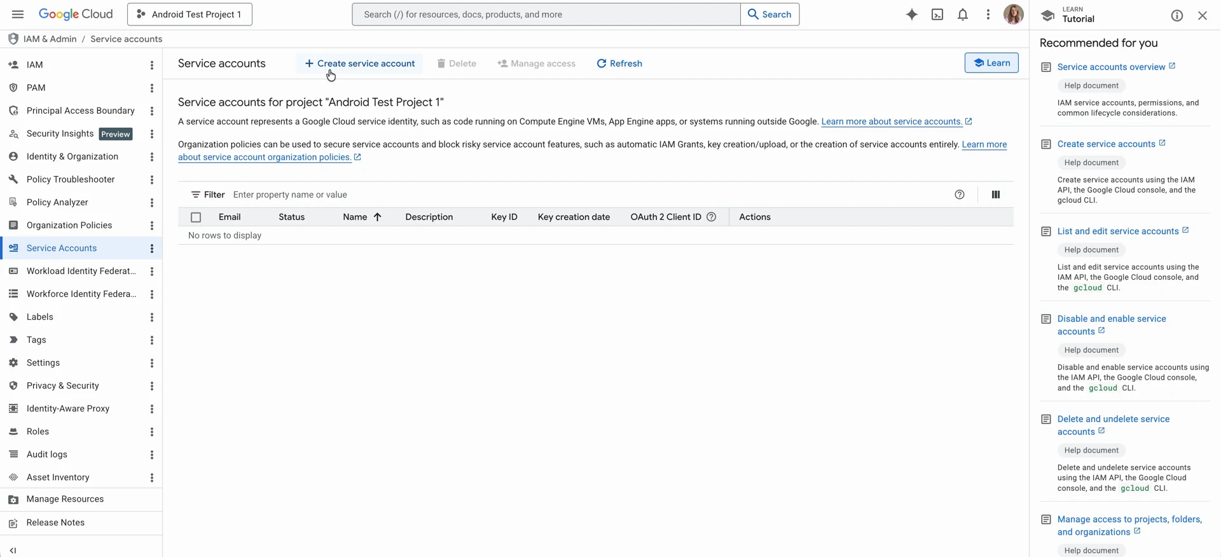Image resolution: width=1221 pixels, height=557 pixels.
Task: Click the Google Cloud logo
Action: click(76, 14)
